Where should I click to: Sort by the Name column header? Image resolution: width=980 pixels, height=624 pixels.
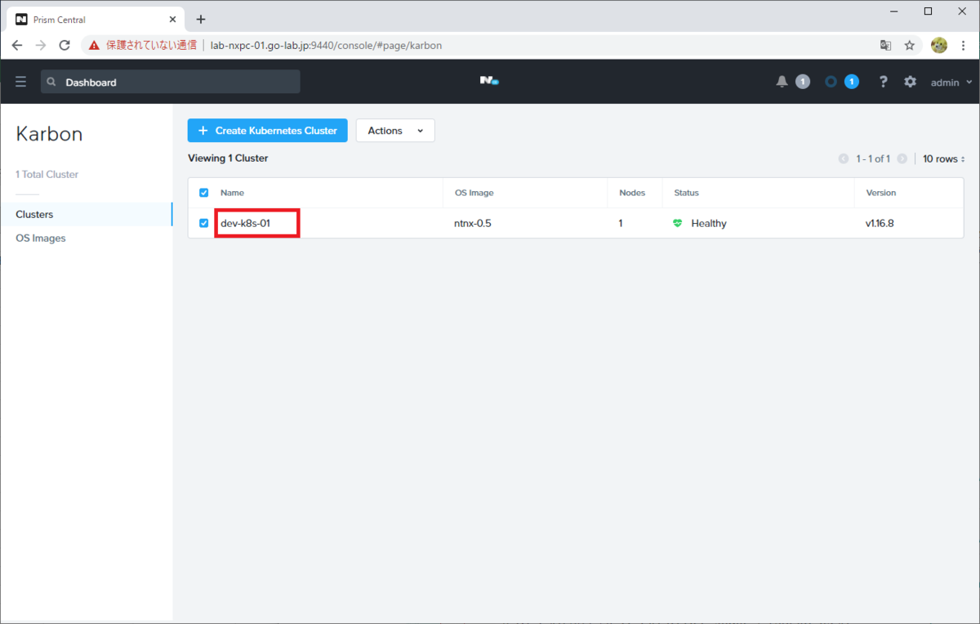tap(232, 193)
